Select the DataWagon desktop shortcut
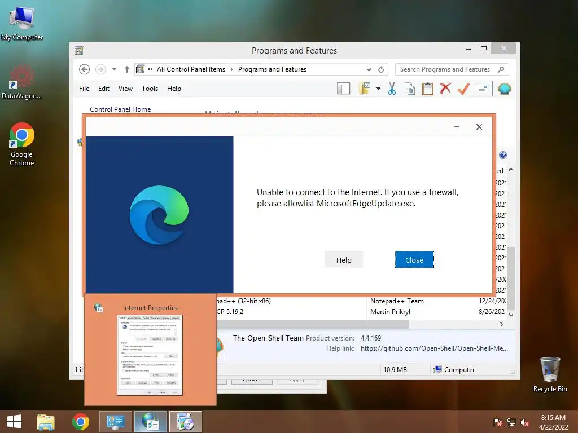This screenshot has height=433, width=578. (22, 82)
